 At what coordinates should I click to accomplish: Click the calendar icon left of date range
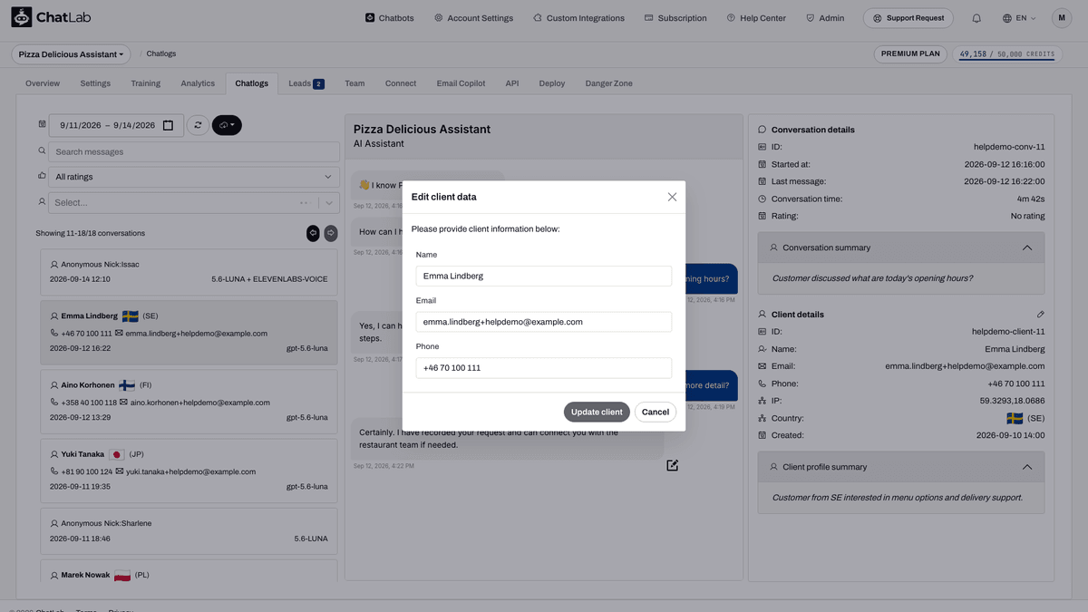click(x=42, y=124)
